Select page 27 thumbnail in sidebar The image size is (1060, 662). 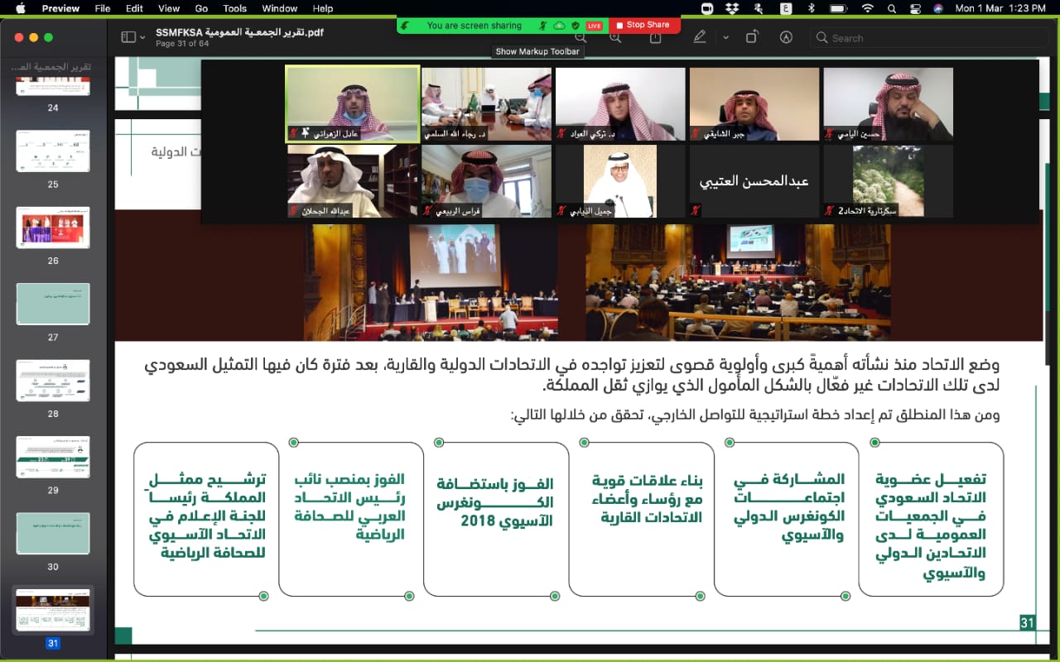pos(53,304)
